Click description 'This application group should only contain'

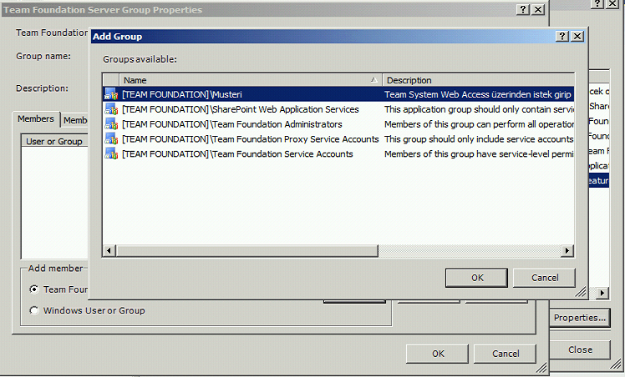coord(479,109)
